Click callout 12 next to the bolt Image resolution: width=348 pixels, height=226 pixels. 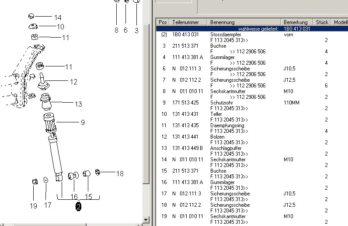click(x=73, y=82)
